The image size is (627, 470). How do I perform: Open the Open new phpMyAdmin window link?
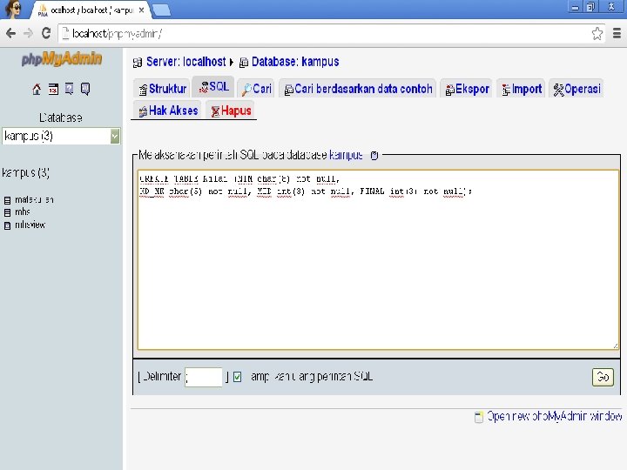(x=554, y=416)
